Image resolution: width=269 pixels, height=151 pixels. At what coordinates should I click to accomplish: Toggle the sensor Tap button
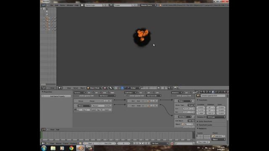pyautogui.click(x=98, y=110)
